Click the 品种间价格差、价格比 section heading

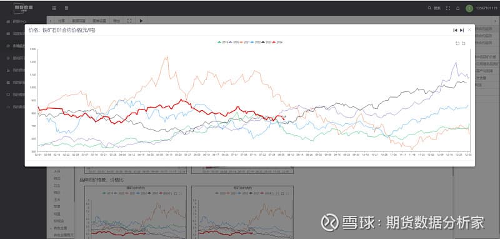click(101, 180)
